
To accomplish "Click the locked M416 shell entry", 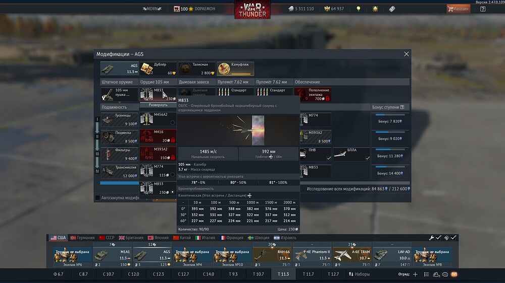I will point(158,136).
